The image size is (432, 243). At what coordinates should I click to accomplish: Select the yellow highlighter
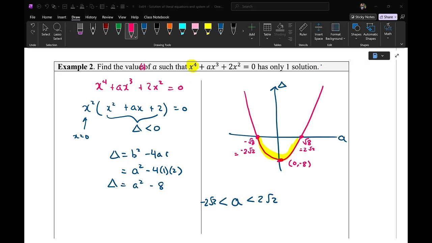click(x=208, y=29)
